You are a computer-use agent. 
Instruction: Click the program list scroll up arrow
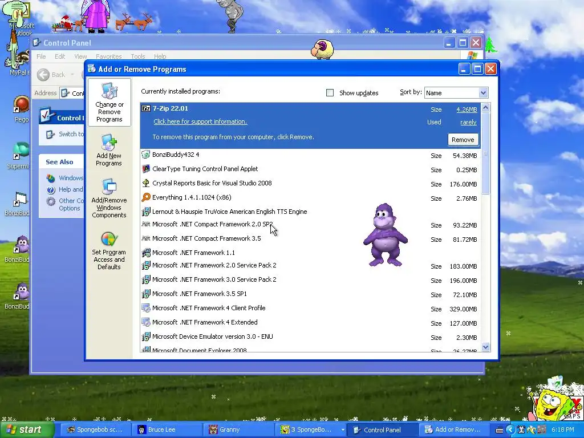point(485,108)
